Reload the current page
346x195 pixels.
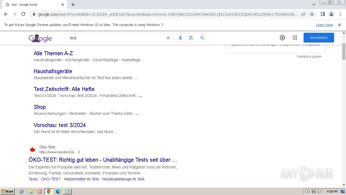point(23,14)
